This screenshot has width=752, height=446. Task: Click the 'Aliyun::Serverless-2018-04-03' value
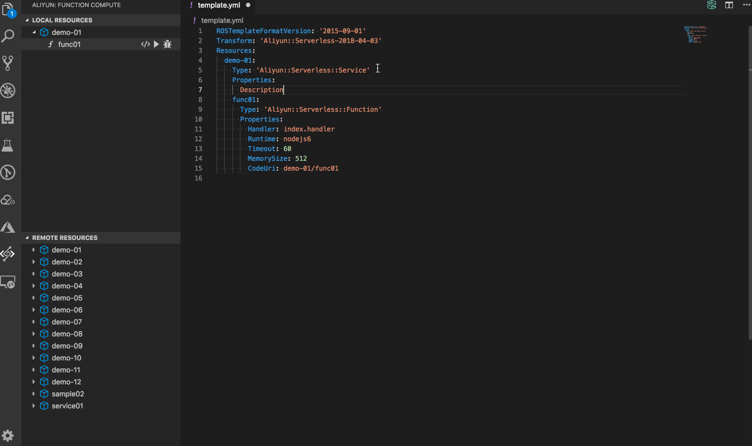click(x=321, y=41)
